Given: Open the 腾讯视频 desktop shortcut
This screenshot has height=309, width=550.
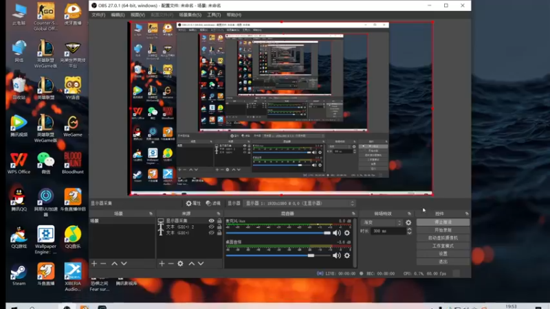Looking at the screenshot, I should coord(19,126).
